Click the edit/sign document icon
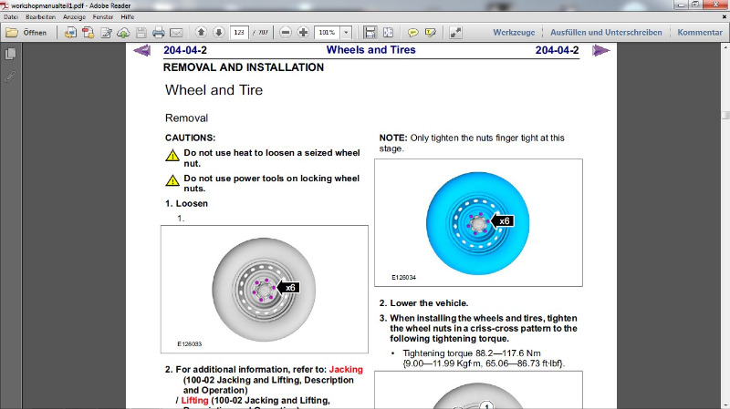This screenshot has width=730, height=409. pyautogui.click(x=106, y=33)
